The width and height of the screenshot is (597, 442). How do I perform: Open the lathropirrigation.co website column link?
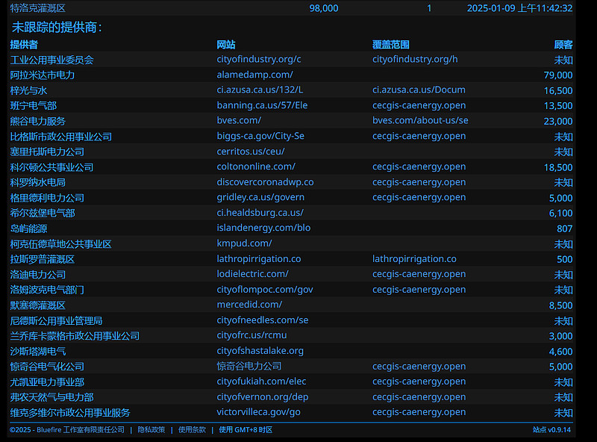click(259, 259)
